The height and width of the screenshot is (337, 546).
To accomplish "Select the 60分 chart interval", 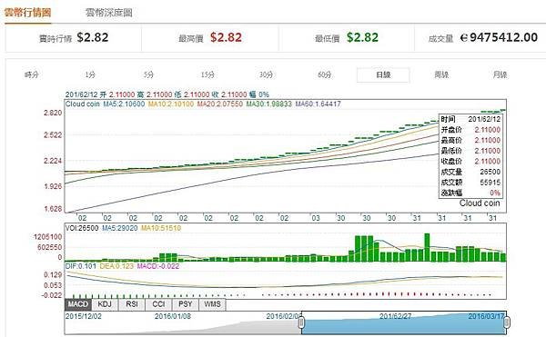I will pyautogui.click(x=325, y=74).
